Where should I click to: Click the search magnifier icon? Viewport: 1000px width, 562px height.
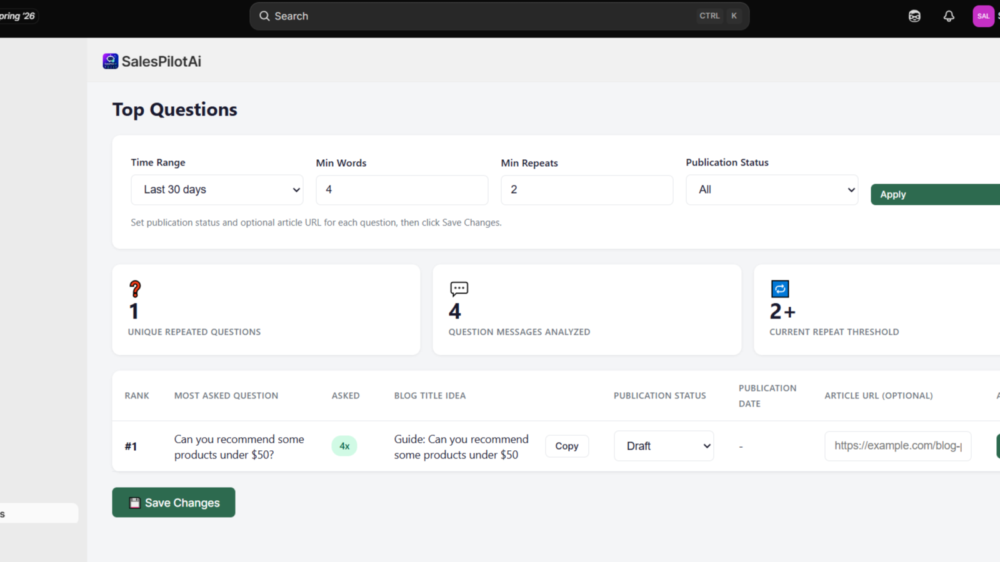coord(264,16)
